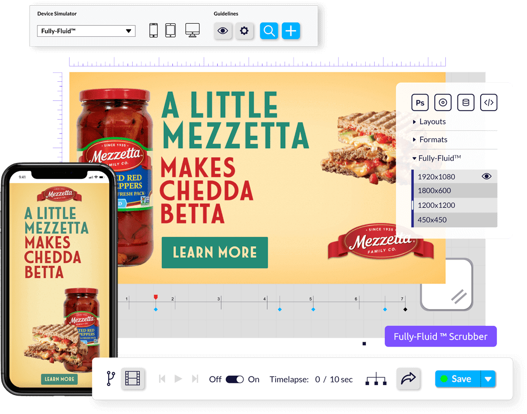
Task: Select the mobile phone device preview icon
Action: [x=153, y=31]
